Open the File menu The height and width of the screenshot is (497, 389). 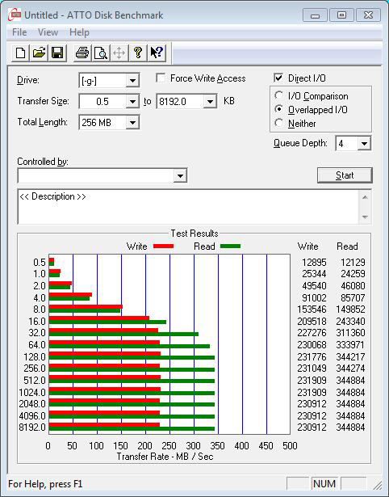click(19, 32)
